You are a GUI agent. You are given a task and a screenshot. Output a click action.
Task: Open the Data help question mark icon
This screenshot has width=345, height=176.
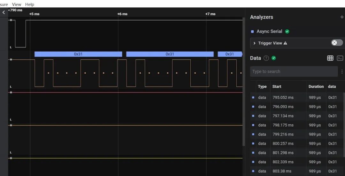click(x=266, y=58)
